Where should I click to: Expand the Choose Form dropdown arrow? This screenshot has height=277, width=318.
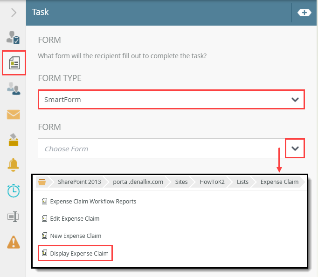[295, 149]
